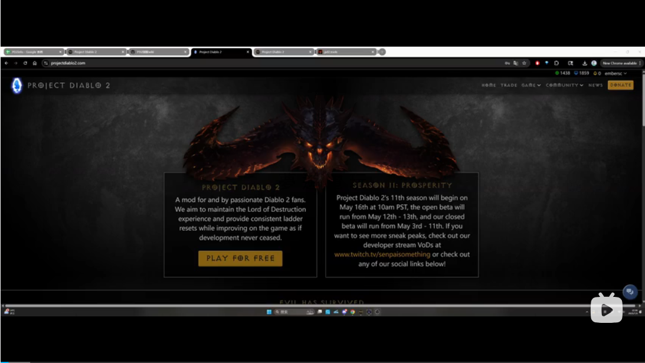The width and height of the screenshot is (645, 363).
Task: Reload the page with the refresh icon
Action: click(x=25, y=63)
